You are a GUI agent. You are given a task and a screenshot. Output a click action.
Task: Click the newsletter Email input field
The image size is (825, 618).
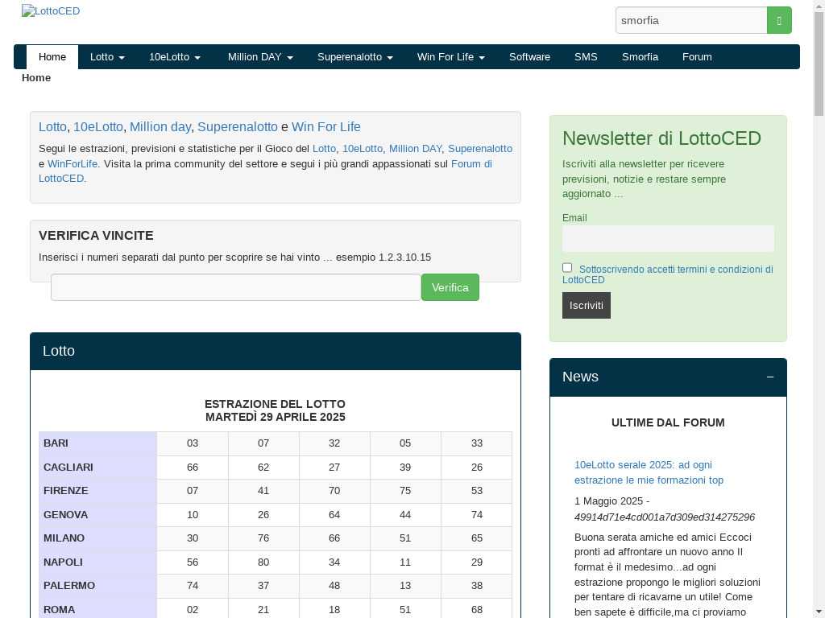pyautogui.click(x=668, y=238)
